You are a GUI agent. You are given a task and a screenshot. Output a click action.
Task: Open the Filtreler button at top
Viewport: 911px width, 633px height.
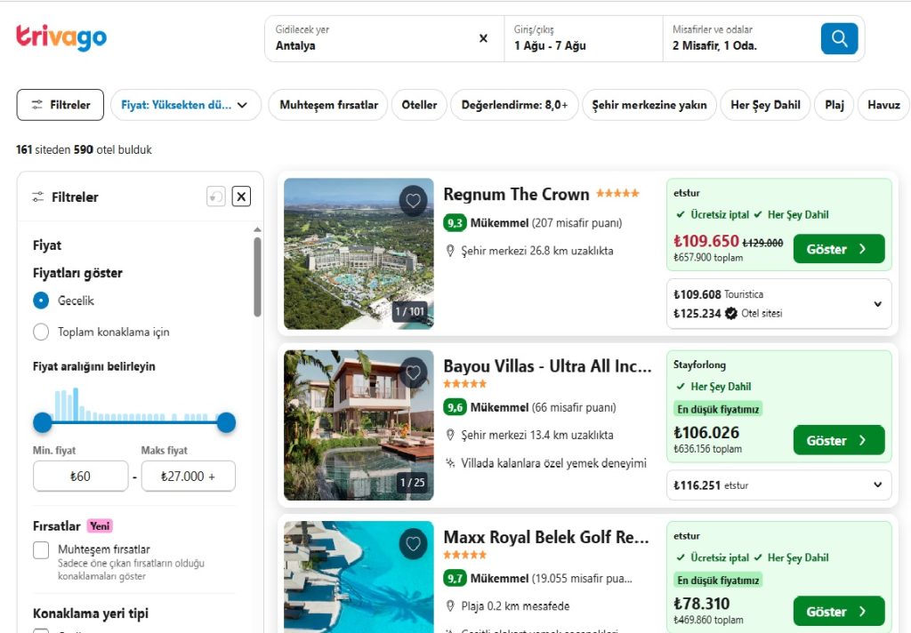tap(60, 105)
